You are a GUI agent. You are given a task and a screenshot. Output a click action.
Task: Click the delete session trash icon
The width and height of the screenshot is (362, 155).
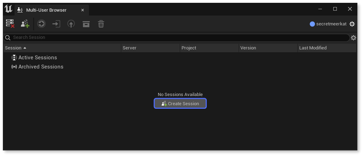click(101, 24)
